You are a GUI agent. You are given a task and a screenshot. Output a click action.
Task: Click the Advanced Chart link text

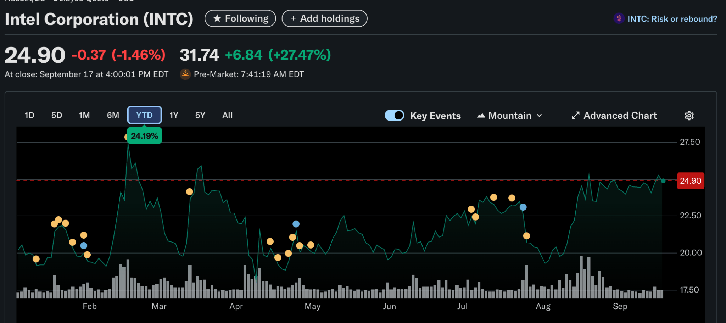(620, 116)
